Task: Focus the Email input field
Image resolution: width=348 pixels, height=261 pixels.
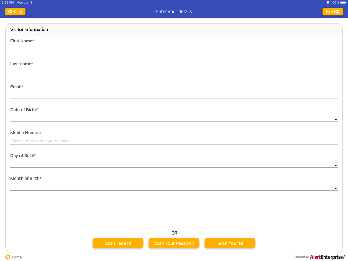Action: (x=174, y=94)
